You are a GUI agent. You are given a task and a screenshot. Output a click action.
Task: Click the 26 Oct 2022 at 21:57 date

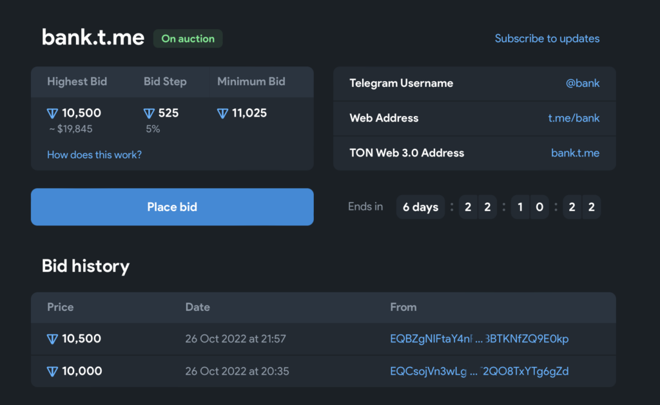point(235,339)
